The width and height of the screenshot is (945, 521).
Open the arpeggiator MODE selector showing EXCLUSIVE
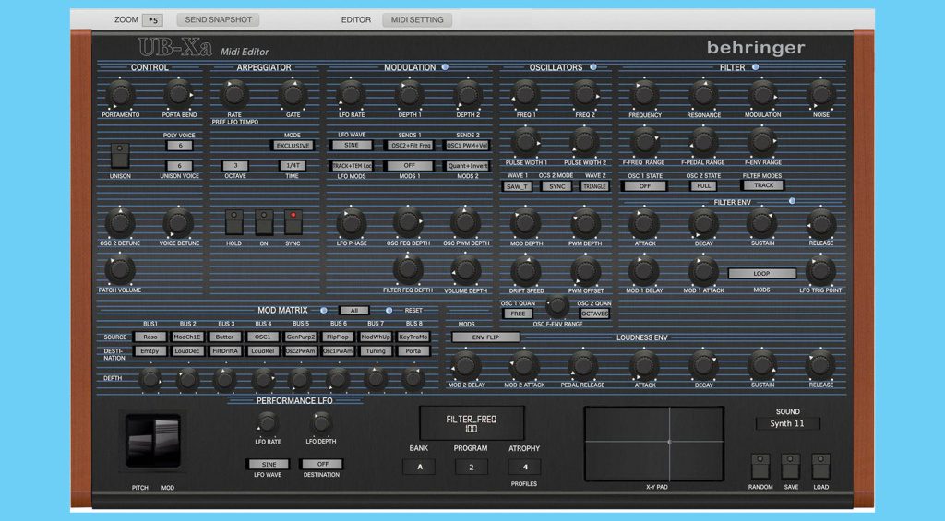[x=293, y=146]
